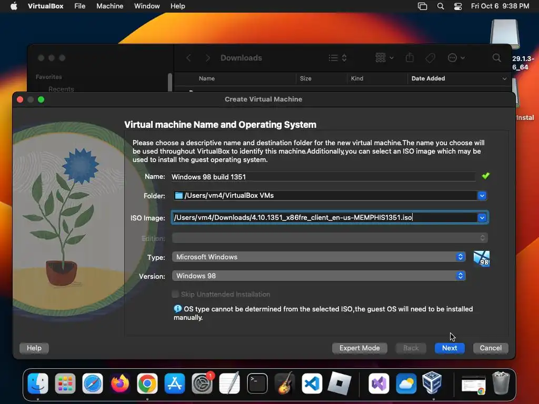The width and height of the screenshot is (539, 404).
Task: Open GarageBand from the Dock
Action: 285,383
